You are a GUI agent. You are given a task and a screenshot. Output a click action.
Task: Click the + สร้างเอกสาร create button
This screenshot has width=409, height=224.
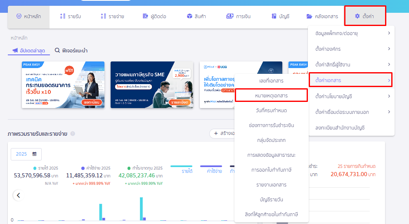click(222, 134)
